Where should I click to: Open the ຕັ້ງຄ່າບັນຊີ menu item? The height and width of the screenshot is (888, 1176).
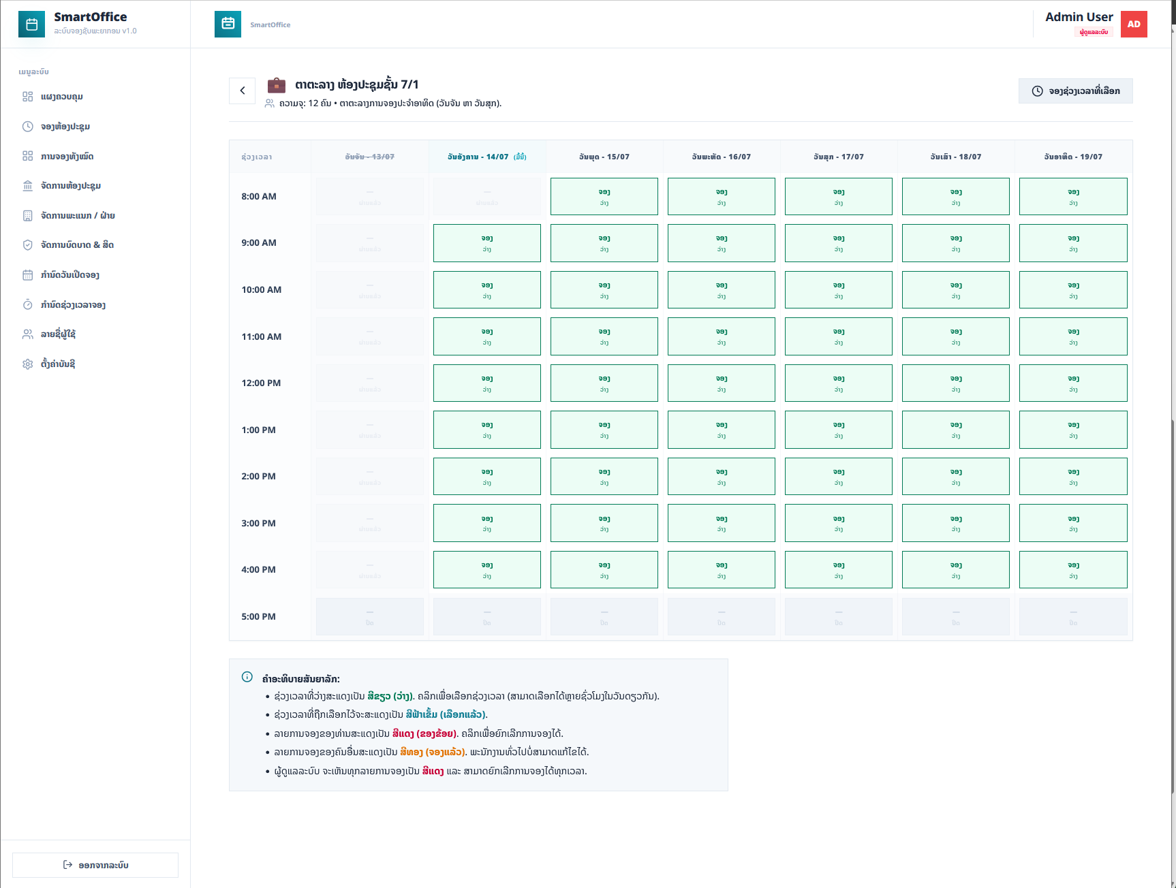[95, 364]
